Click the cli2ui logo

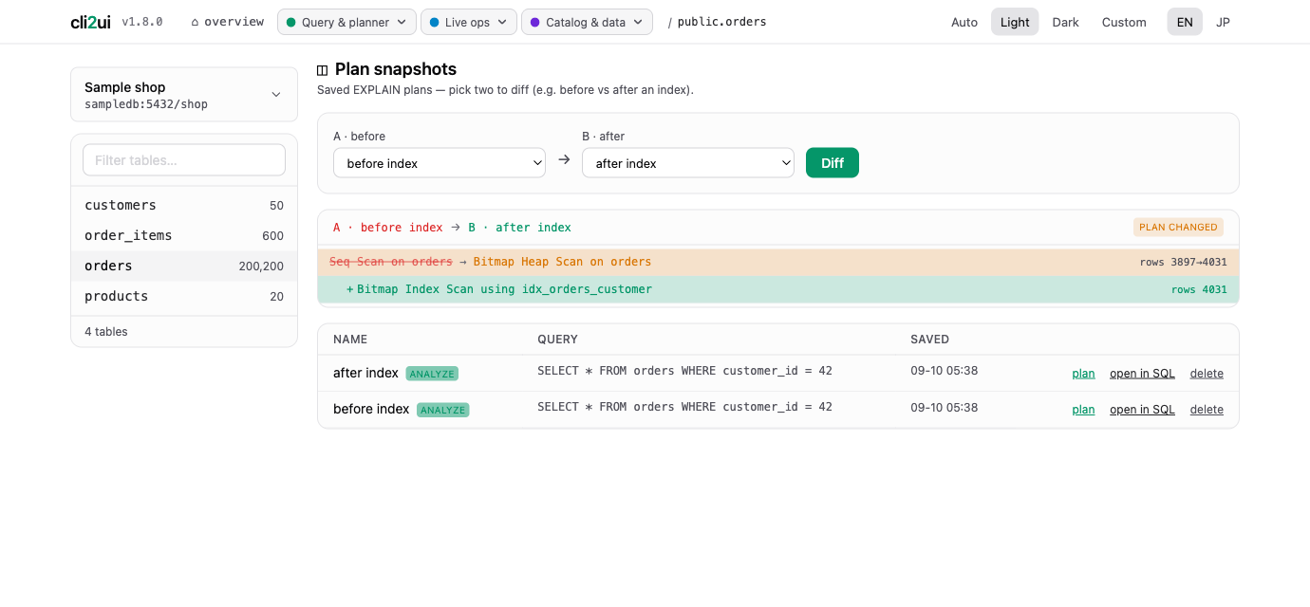tap(90, 22)
